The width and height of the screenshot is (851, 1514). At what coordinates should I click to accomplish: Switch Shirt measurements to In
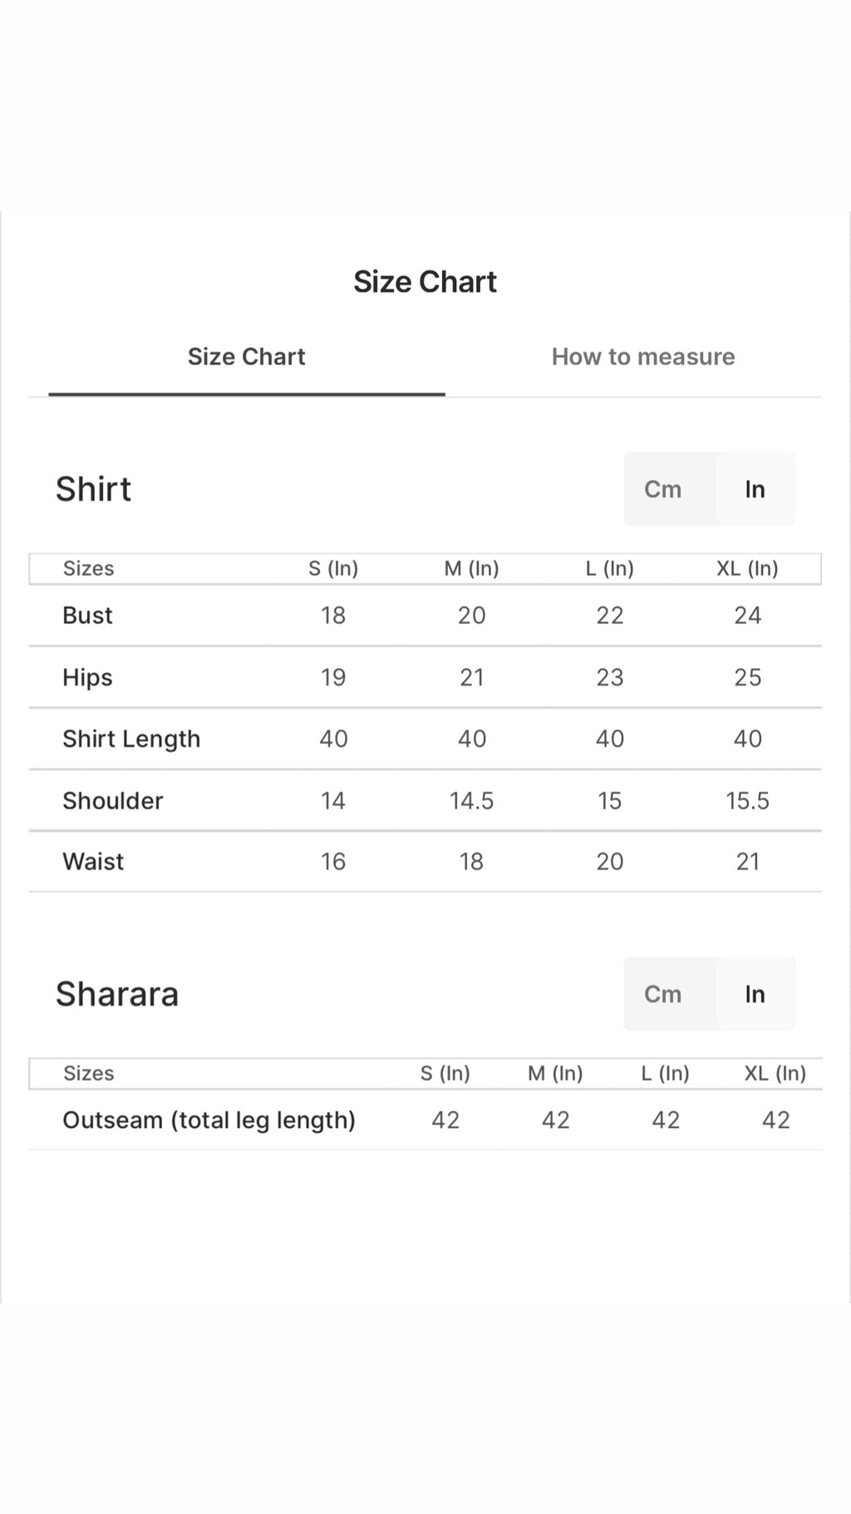755,489
